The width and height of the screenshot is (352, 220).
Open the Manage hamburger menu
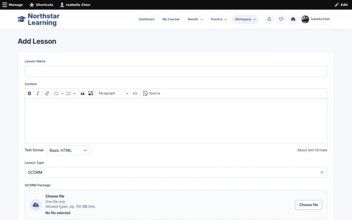point(13,5)
